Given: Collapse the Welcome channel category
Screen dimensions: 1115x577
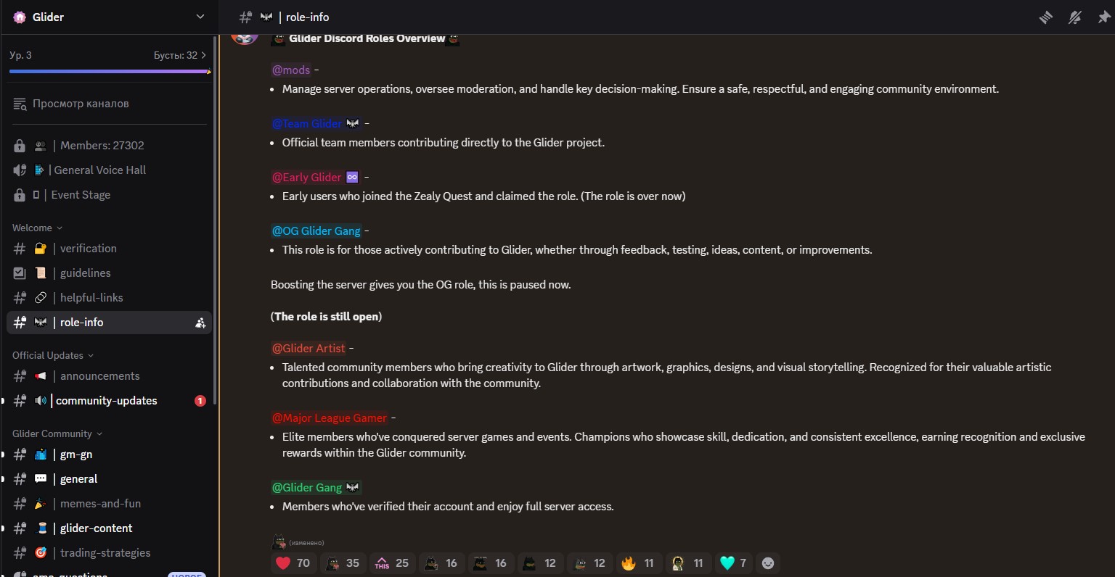Looking at the screenshot, I should coord(37,228).
